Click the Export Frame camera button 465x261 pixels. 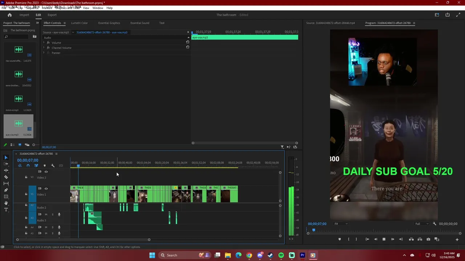428,239
